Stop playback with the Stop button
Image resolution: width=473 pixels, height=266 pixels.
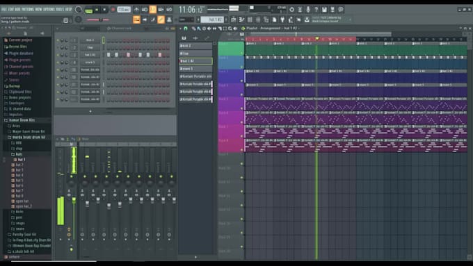click(104, 10)
